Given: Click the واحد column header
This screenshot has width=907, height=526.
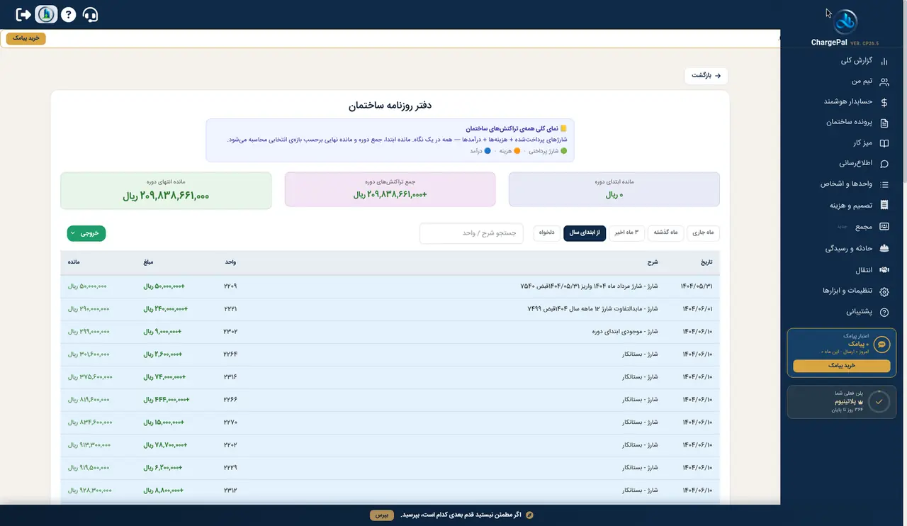Looking at the screenshot, I should point(230,262).
